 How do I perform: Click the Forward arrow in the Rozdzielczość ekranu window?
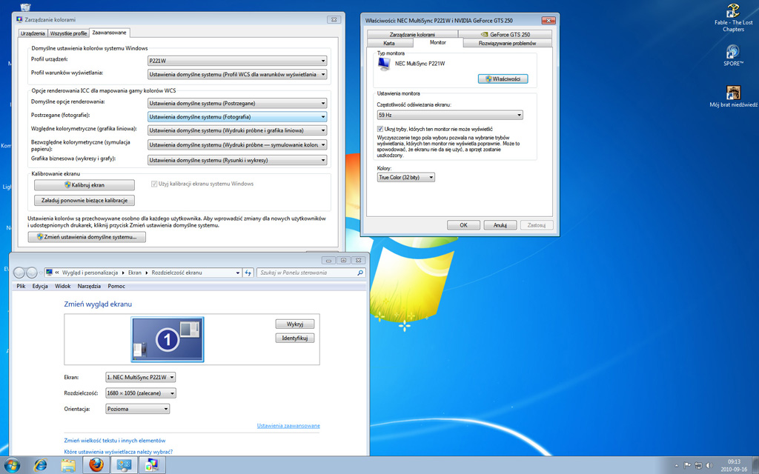point(31,273)
